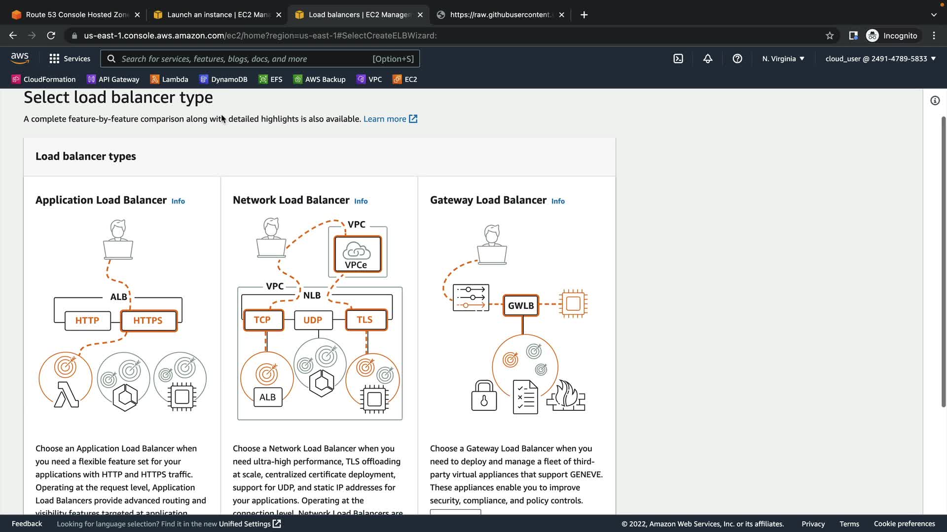The width and height of the screenshot is (947, 532).
Task: Click the vertical page scrollbar
Action: (943, 261)
